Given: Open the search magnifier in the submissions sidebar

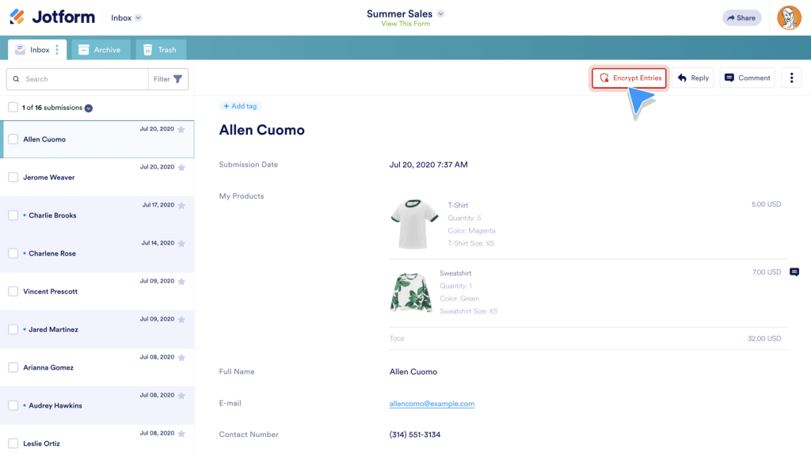Looking at the screenshot, I should [17, 79].
